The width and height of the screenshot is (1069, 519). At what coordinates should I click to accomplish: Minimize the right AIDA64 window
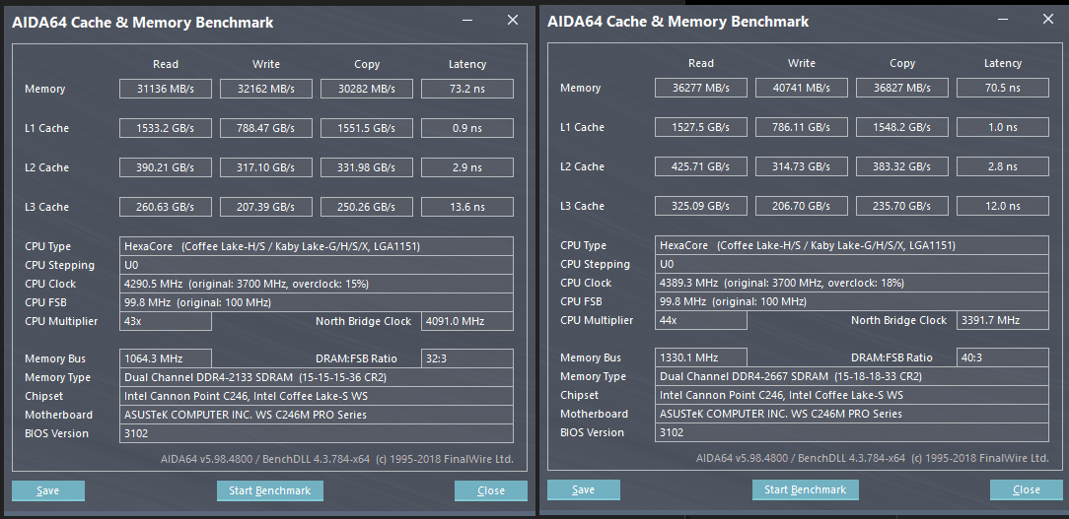tap(1003, 20)
